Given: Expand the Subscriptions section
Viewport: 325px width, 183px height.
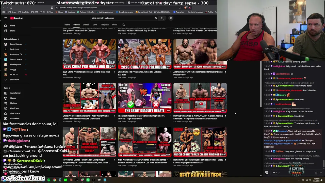Looking at the screenshot, I should pyautogui.click(x=12, y=39).
